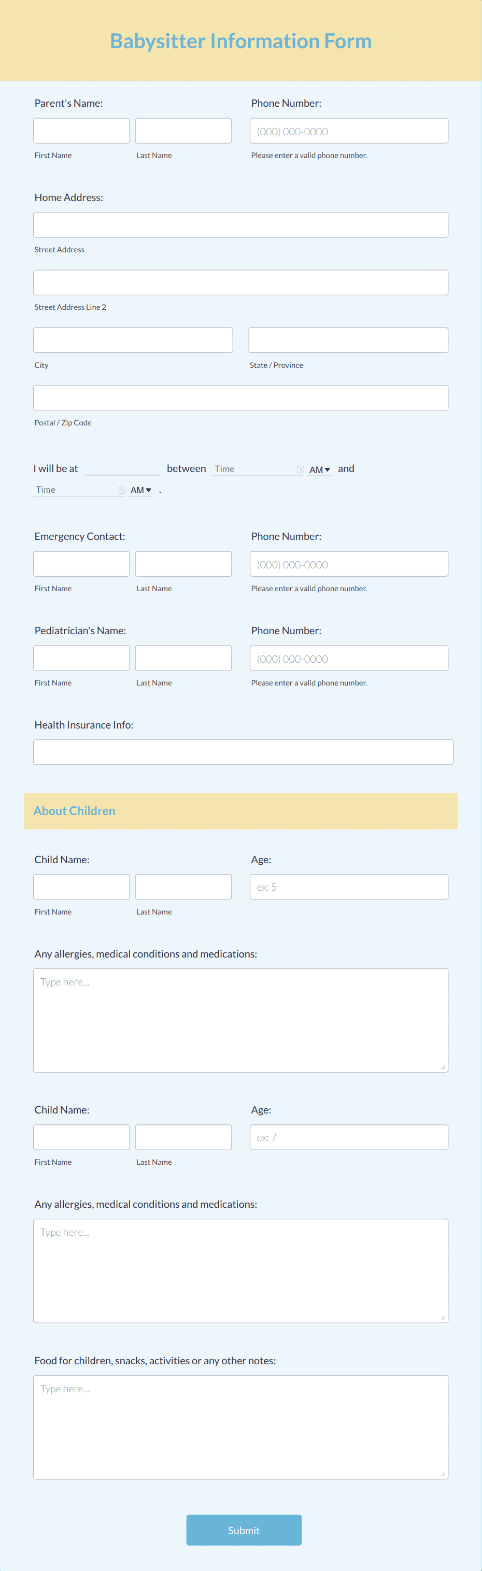Click the City field
Image resolution: width=482 pixels, height=1571 pixels.
point(133,340)
